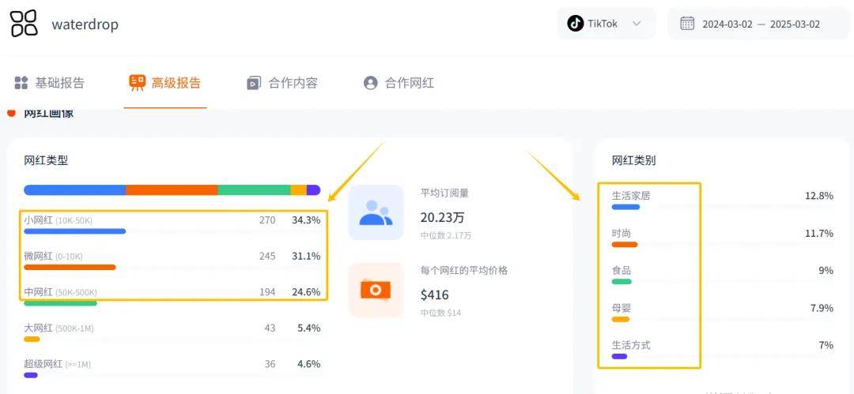
Task: Click the purple segment of stacked bar
Action: coord(313,190)
